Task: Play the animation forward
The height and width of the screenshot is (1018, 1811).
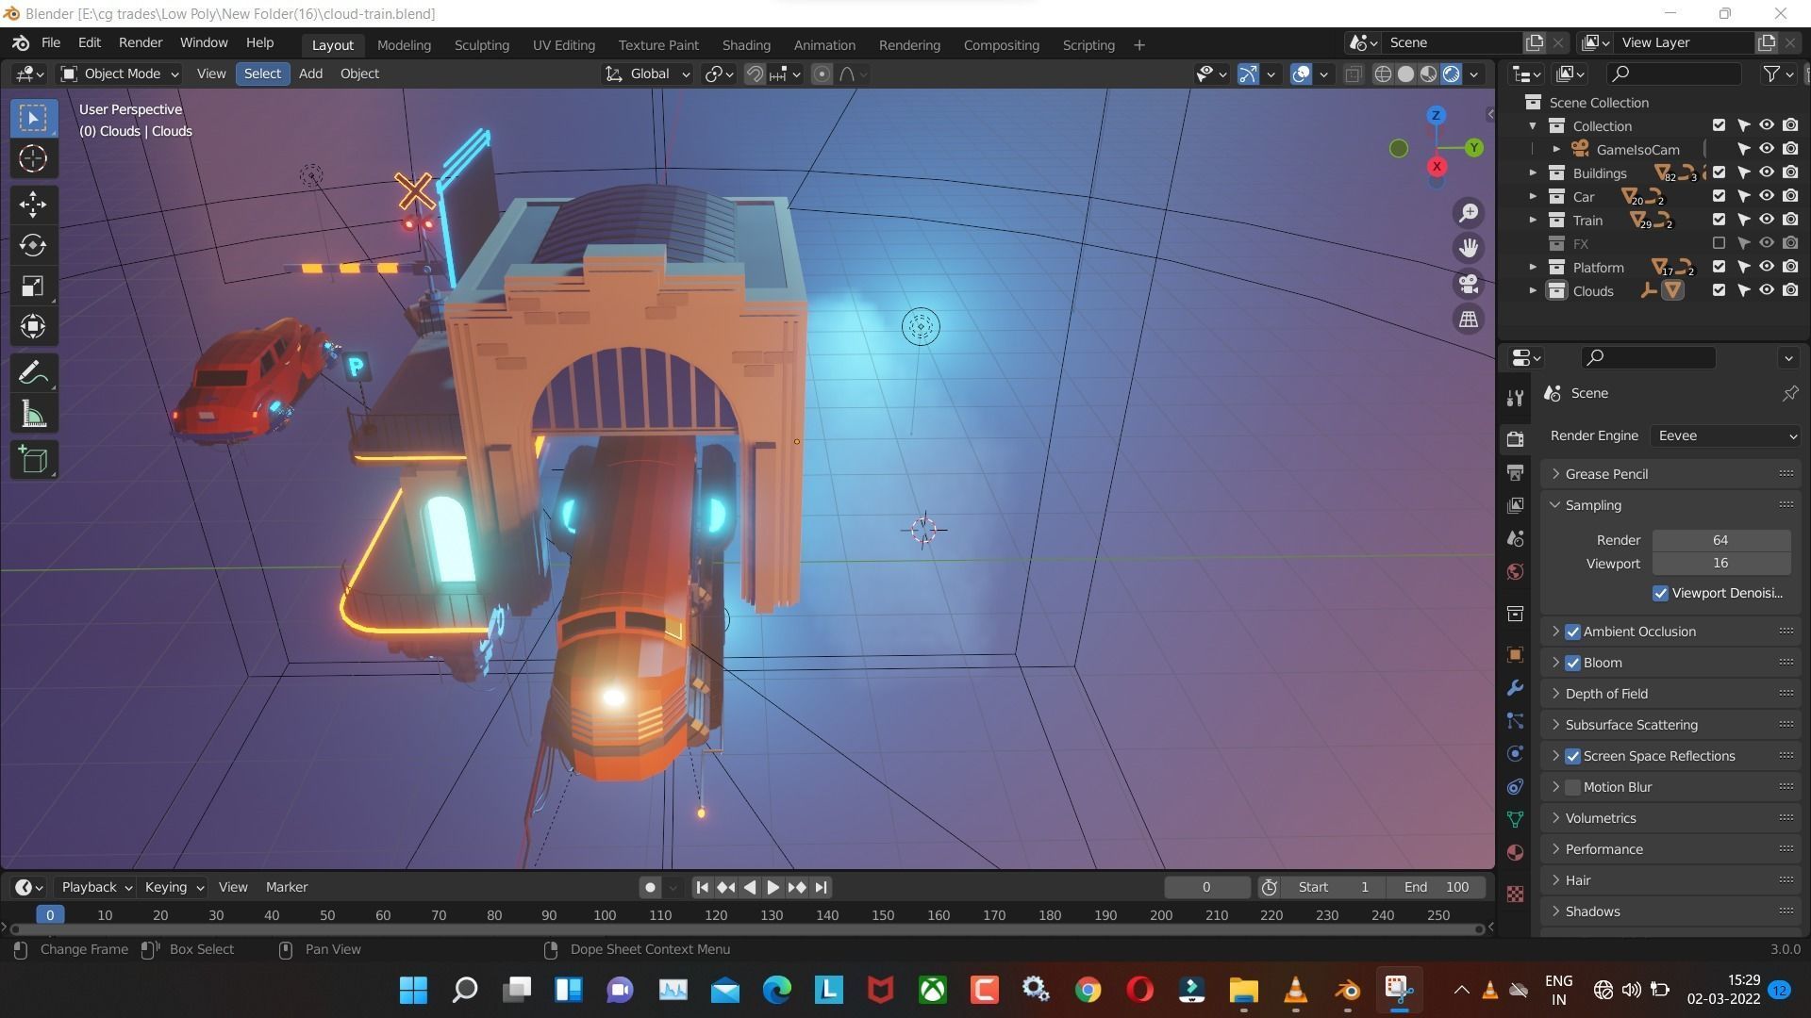Action: 773,887
